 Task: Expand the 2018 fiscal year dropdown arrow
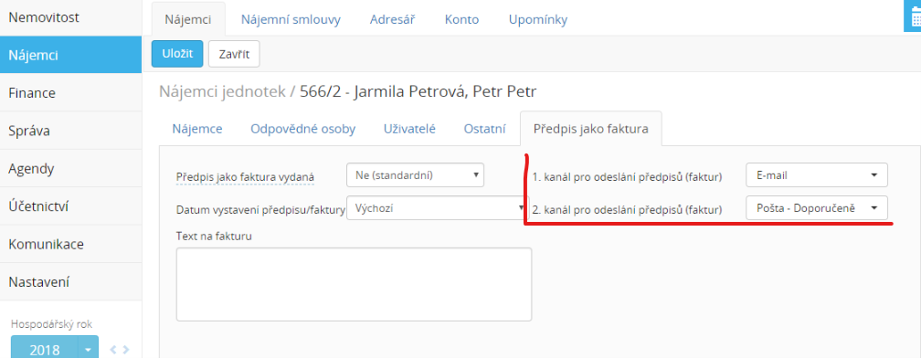(x=88, y=350)
